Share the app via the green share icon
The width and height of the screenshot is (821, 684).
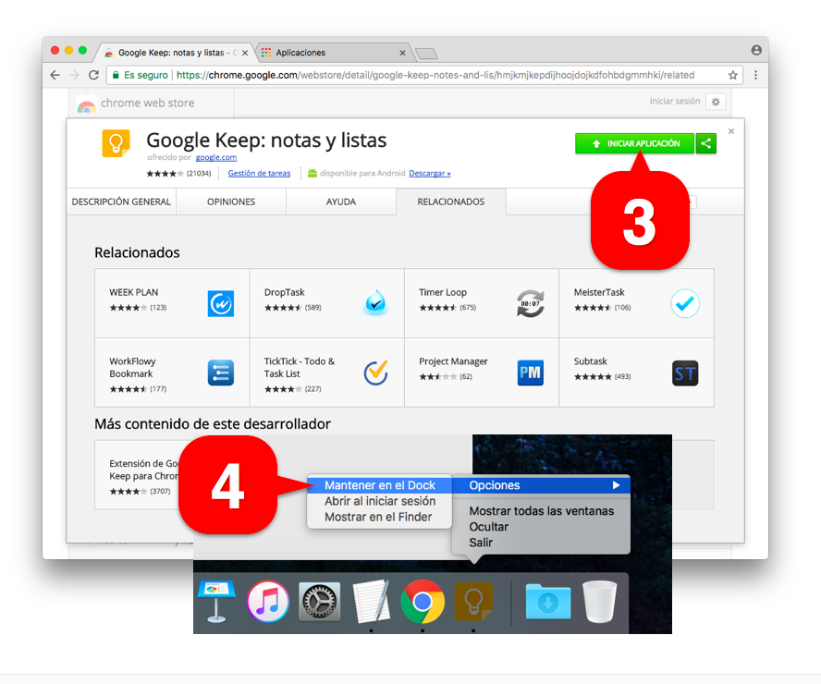705,144
